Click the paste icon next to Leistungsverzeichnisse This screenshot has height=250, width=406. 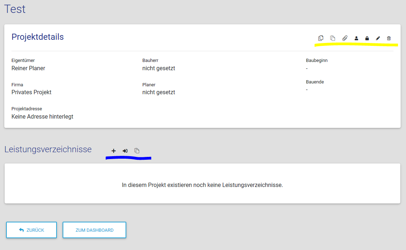pos(137,151)
